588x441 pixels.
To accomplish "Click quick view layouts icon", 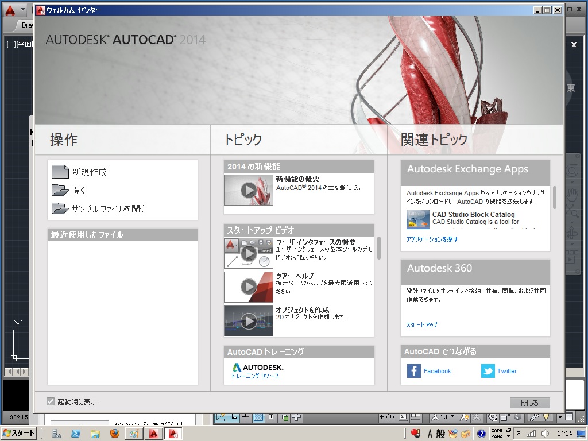I will point(403,417).
